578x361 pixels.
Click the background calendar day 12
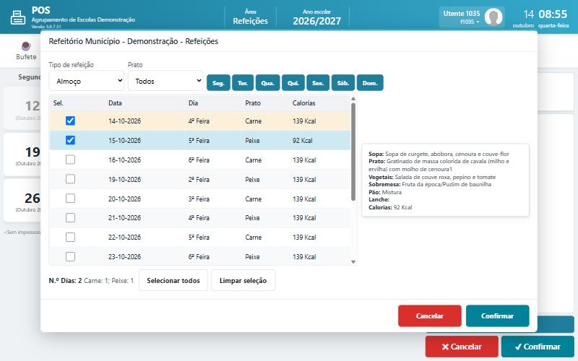coord(22,108)
